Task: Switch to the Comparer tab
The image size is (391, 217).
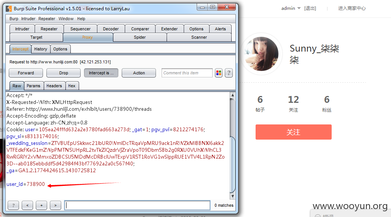Action: 140,29
